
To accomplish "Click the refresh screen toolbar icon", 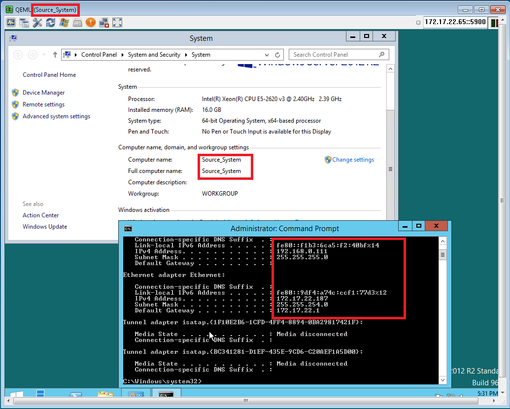I will pyautogui.click(x=50, y=23).
